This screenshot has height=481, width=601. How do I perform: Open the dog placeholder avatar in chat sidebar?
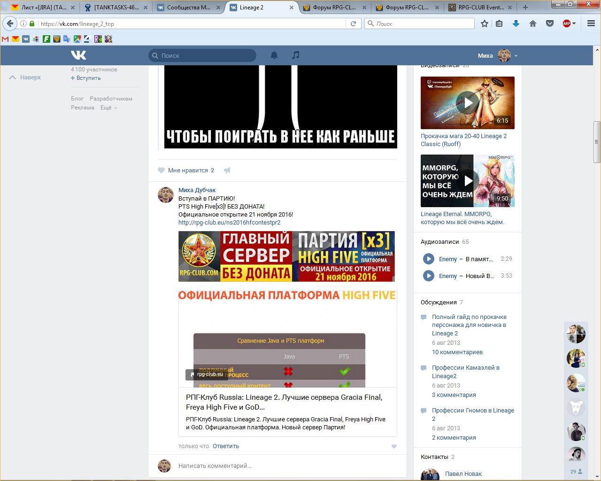click(576, 407)
